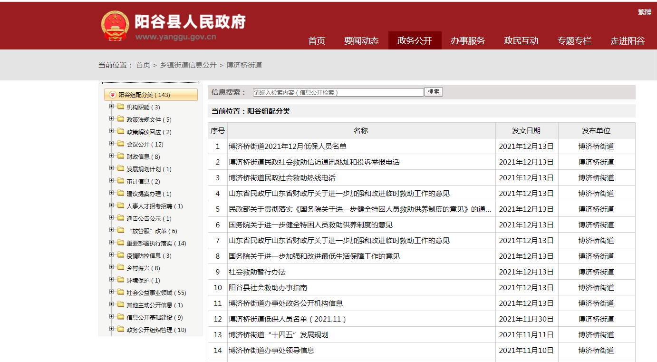
Task: Expand the 政策法规文件 tree node plus sign
Action: 111,119
